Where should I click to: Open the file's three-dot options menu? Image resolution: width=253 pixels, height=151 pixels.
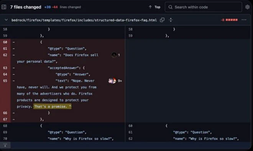click(x=244, y=20)
